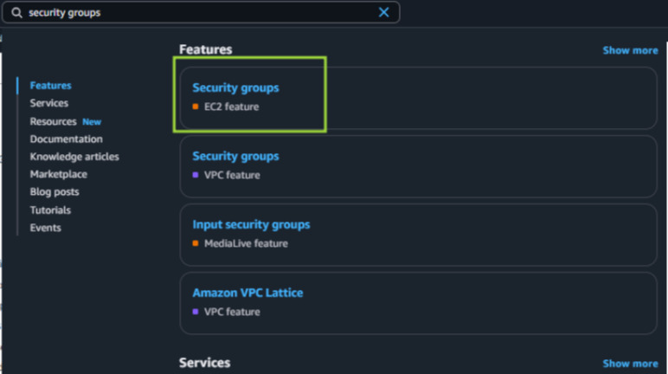
Task: Click the Services section heading
Action: [204, 363]
